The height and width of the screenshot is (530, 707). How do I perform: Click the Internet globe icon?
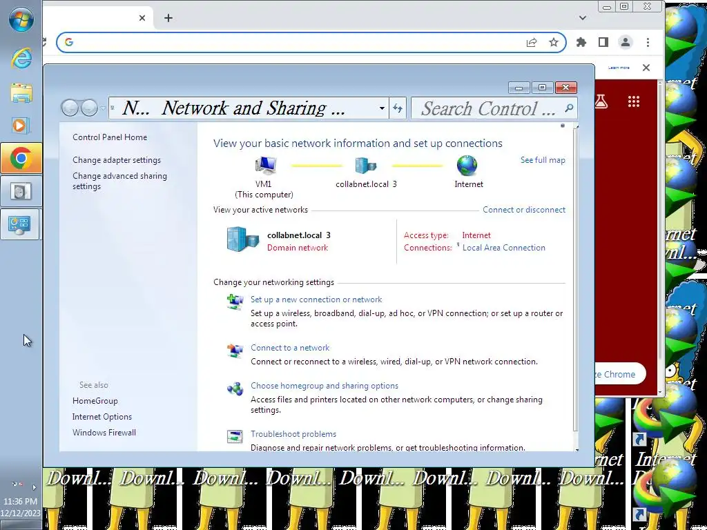click(x=467, y=166)
